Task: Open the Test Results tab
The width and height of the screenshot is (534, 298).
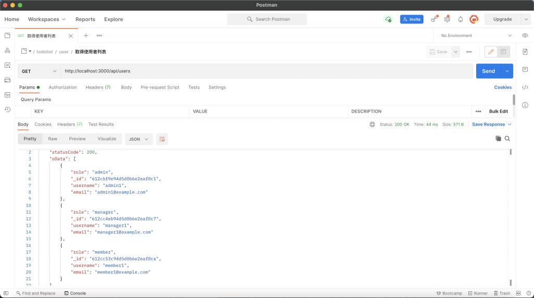Action: click(101, 125)
